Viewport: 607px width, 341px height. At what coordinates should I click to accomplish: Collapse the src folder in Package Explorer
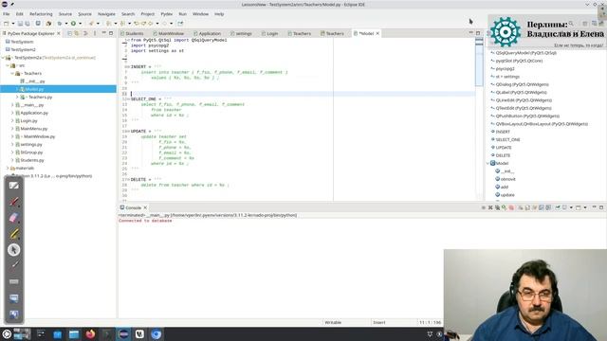(x=8, y=65)
